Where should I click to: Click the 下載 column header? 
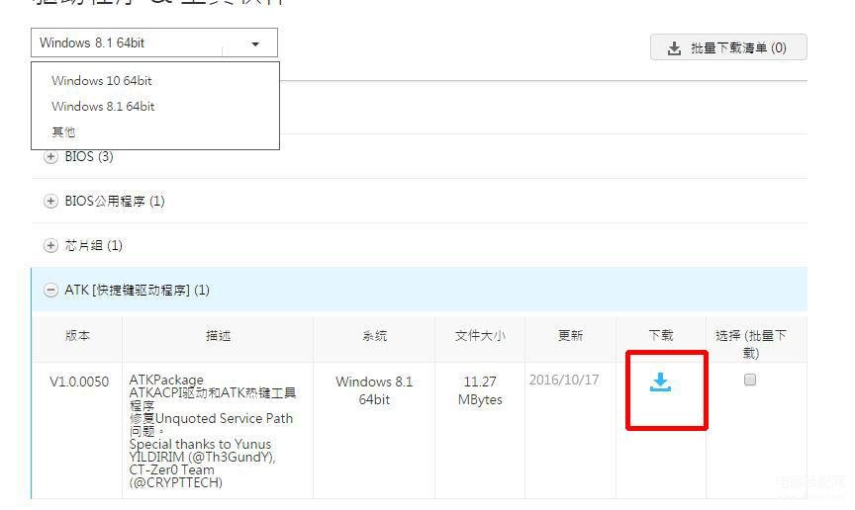(661, 336)
